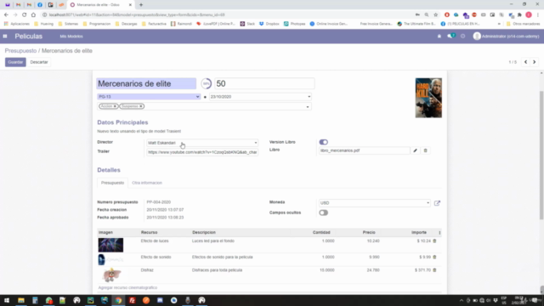Remove the Suspenso tag
Image resolution: width=544 pixels, height=306 pixels.
click(x=141, y=106)
